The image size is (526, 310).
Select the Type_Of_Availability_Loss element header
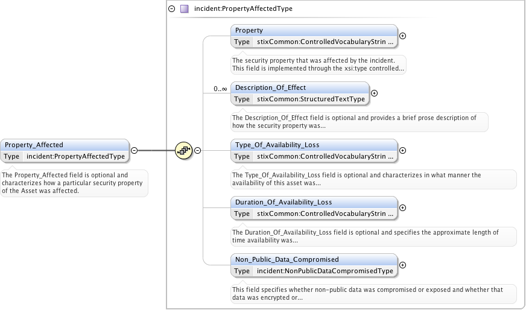pos(314,145)
